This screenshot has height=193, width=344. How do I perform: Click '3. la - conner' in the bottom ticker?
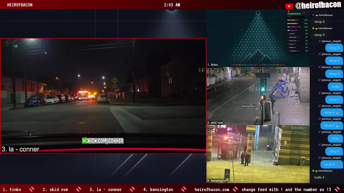click(106, 190)
